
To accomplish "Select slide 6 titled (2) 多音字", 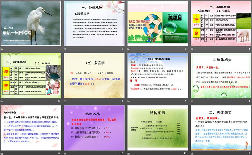I will click(x=94, y=76).
